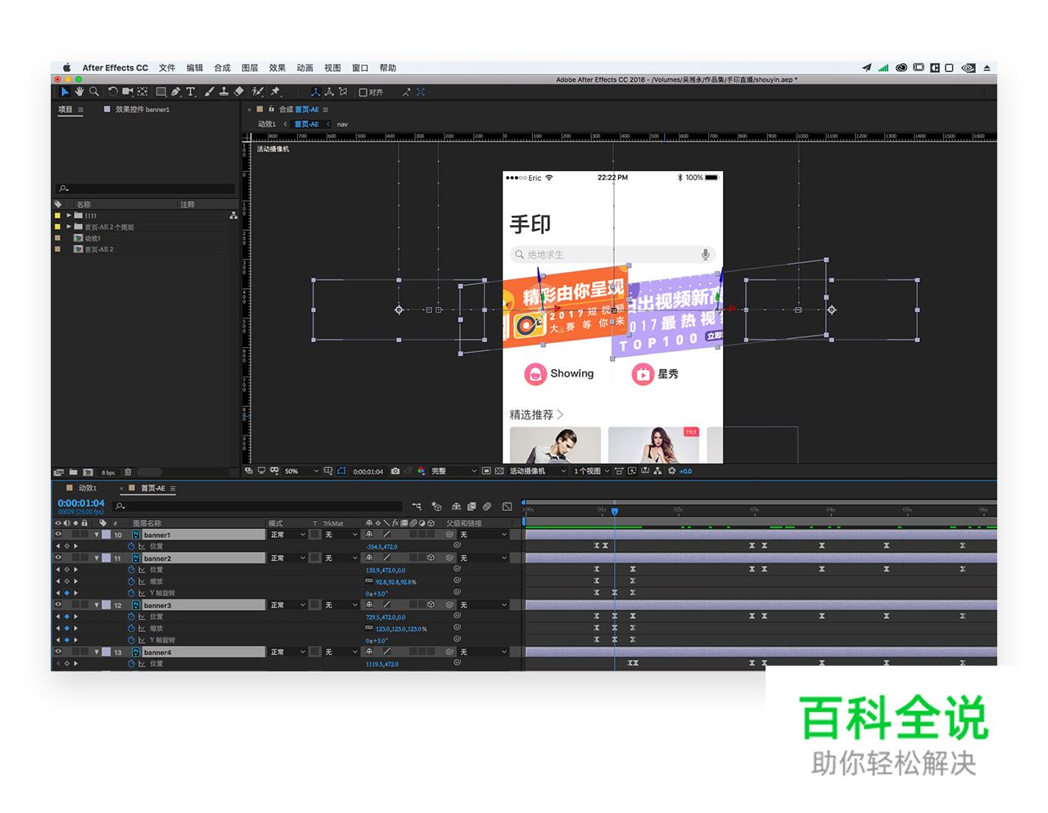Viewport: 1048px width, 813px height.
Task: Hide the banner2 layer eye
Action: [x=58, y=558]
